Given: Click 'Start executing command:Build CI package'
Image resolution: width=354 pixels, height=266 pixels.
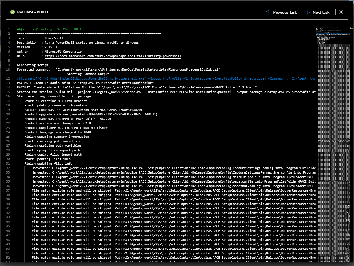Looking at the screenshot, I should [54, 96].
